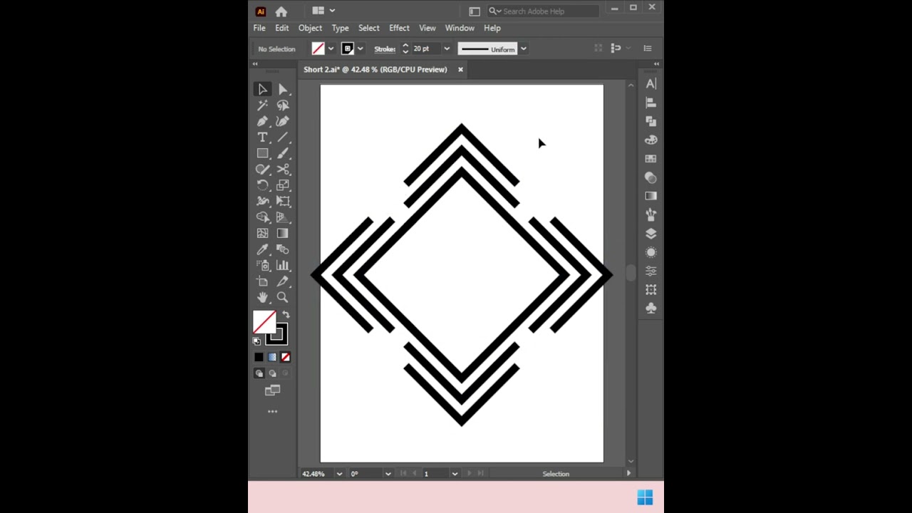This screenshot has height=513, width=912.
Task: Open the Character panel icon
Action: tap(651, 84)
